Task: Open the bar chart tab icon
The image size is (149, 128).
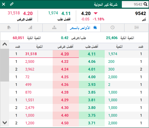Action: (30, 27)
